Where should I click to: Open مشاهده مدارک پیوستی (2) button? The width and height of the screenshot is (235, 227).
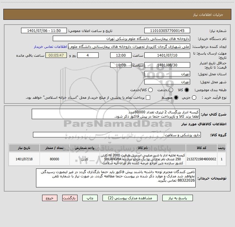pos(130,198)
